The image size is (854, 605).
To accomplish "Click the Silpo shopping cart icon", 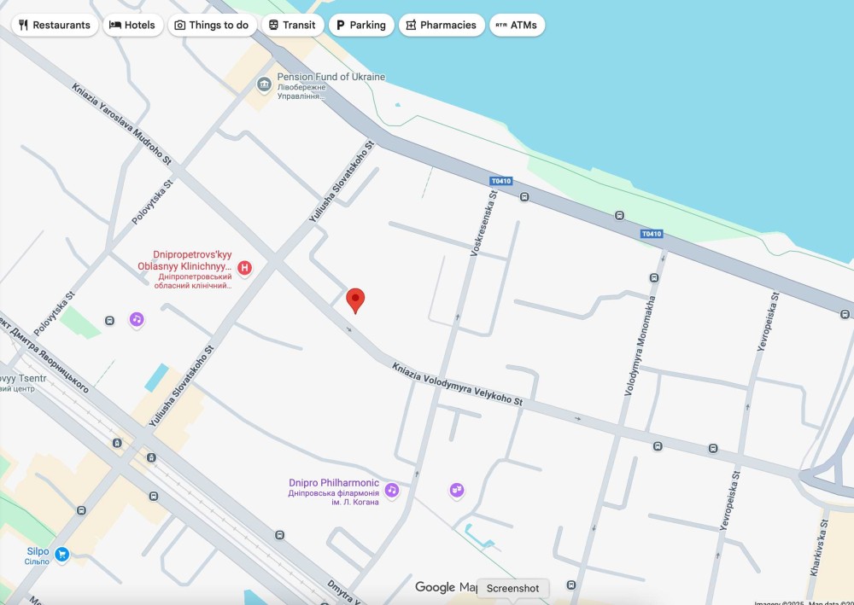I will coord(61,555).
